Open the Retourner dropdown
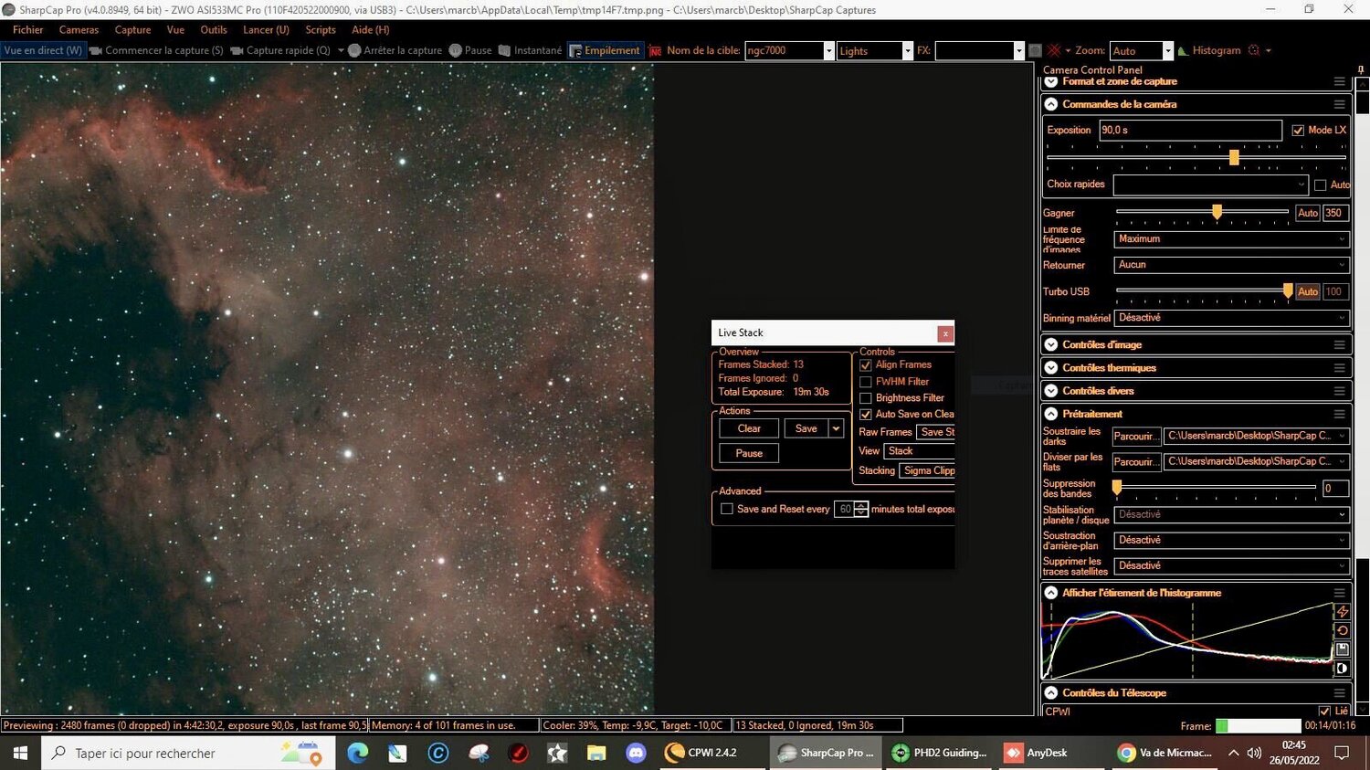 1231,265
